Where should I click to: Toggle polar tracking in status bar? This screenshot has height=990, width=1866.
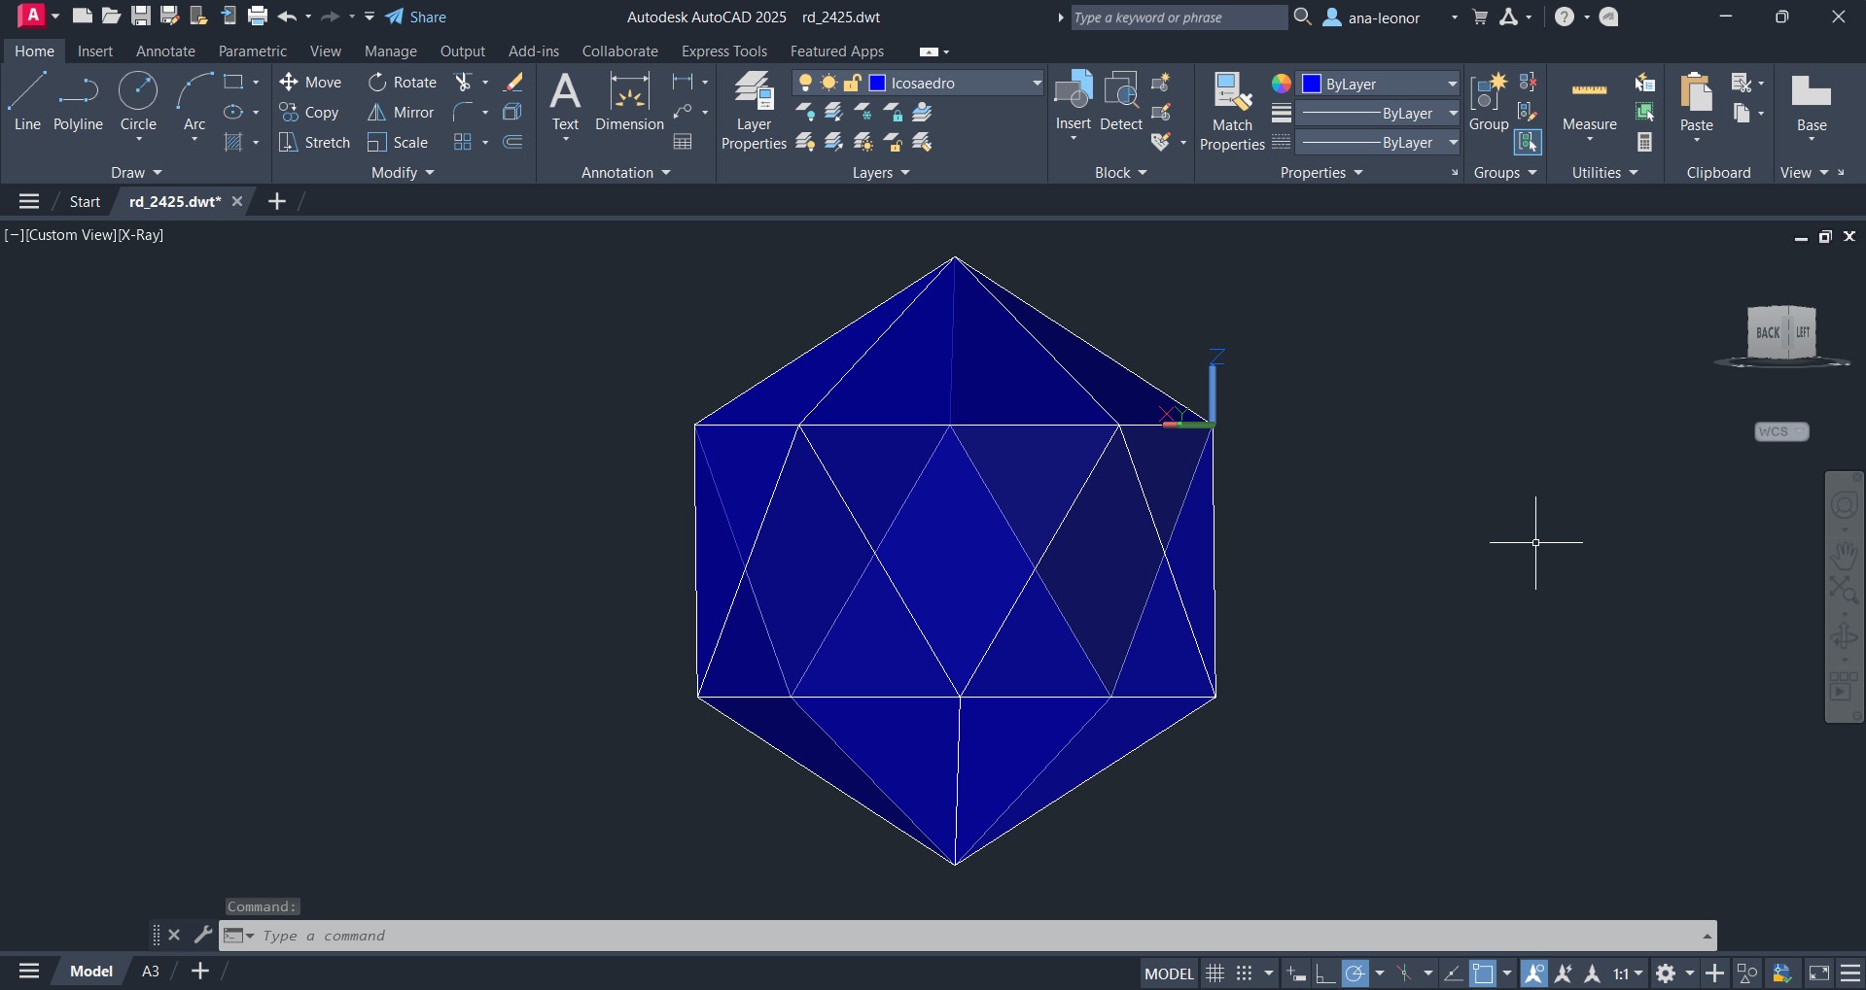pyautogui.click(x=1355, y=973)
